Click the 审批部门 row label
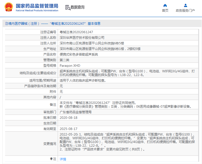Viewport: 202px width, 164px height. tap(50, 112)
